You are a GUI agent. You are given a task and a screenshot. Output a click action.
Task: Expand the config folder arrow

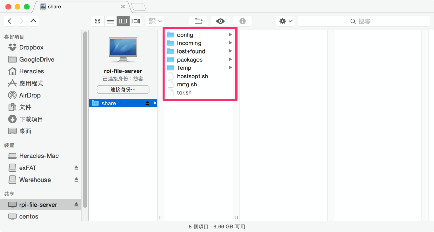tap(230, 35)
